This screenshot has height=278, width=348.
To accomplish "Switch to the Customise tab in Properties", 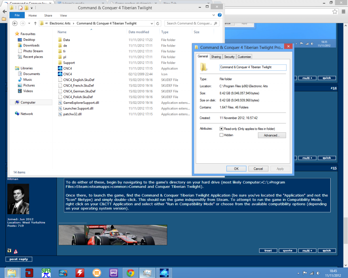I will coord(244,57).
